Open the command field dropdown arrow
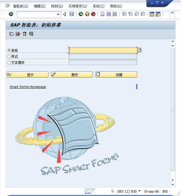 click(x=58, y=14)
